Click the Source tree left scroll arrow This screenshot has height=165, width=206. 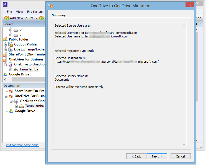(5, 79)
